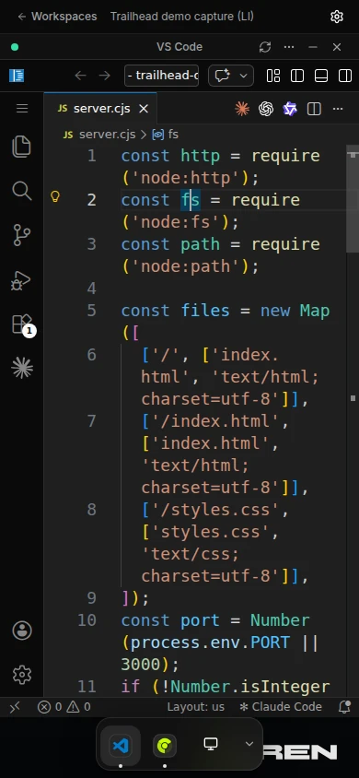Click the purple star extension icon

click(290, 109)
